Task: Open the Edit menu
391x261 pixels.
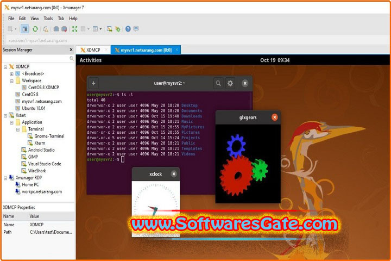Action: coord(22,18)
